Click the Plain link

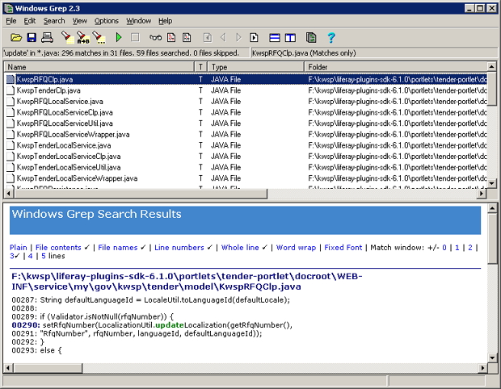[19, 248]
